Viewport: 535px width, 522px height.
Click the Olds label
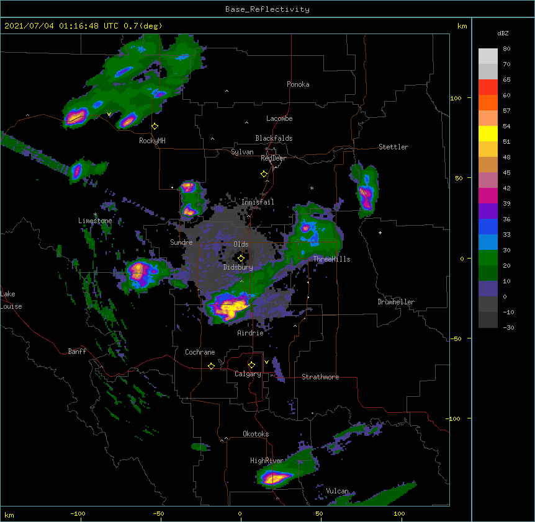tap(241, 244)
